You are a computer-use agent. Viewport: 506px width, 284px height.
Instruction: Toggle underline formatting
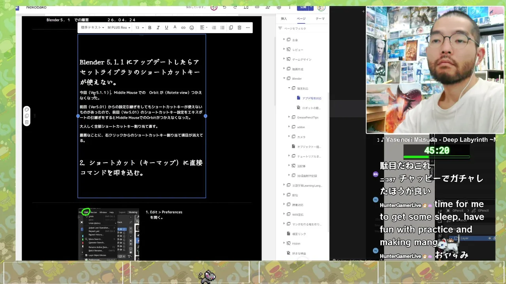coord(166,28)
